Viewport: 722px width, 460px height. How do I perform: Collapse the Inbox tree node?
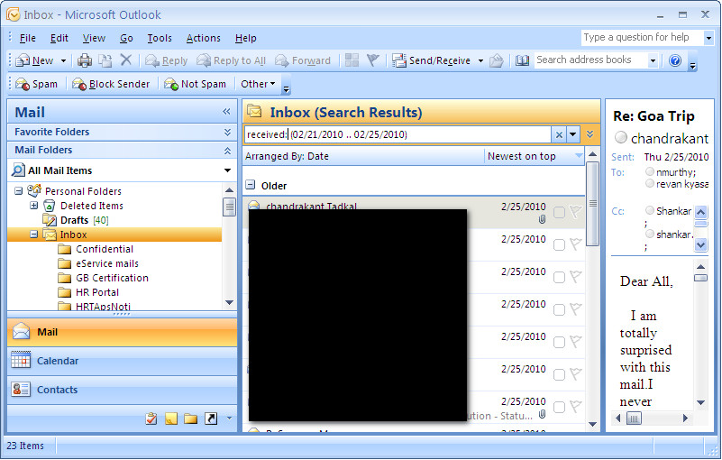coord(33,235)
